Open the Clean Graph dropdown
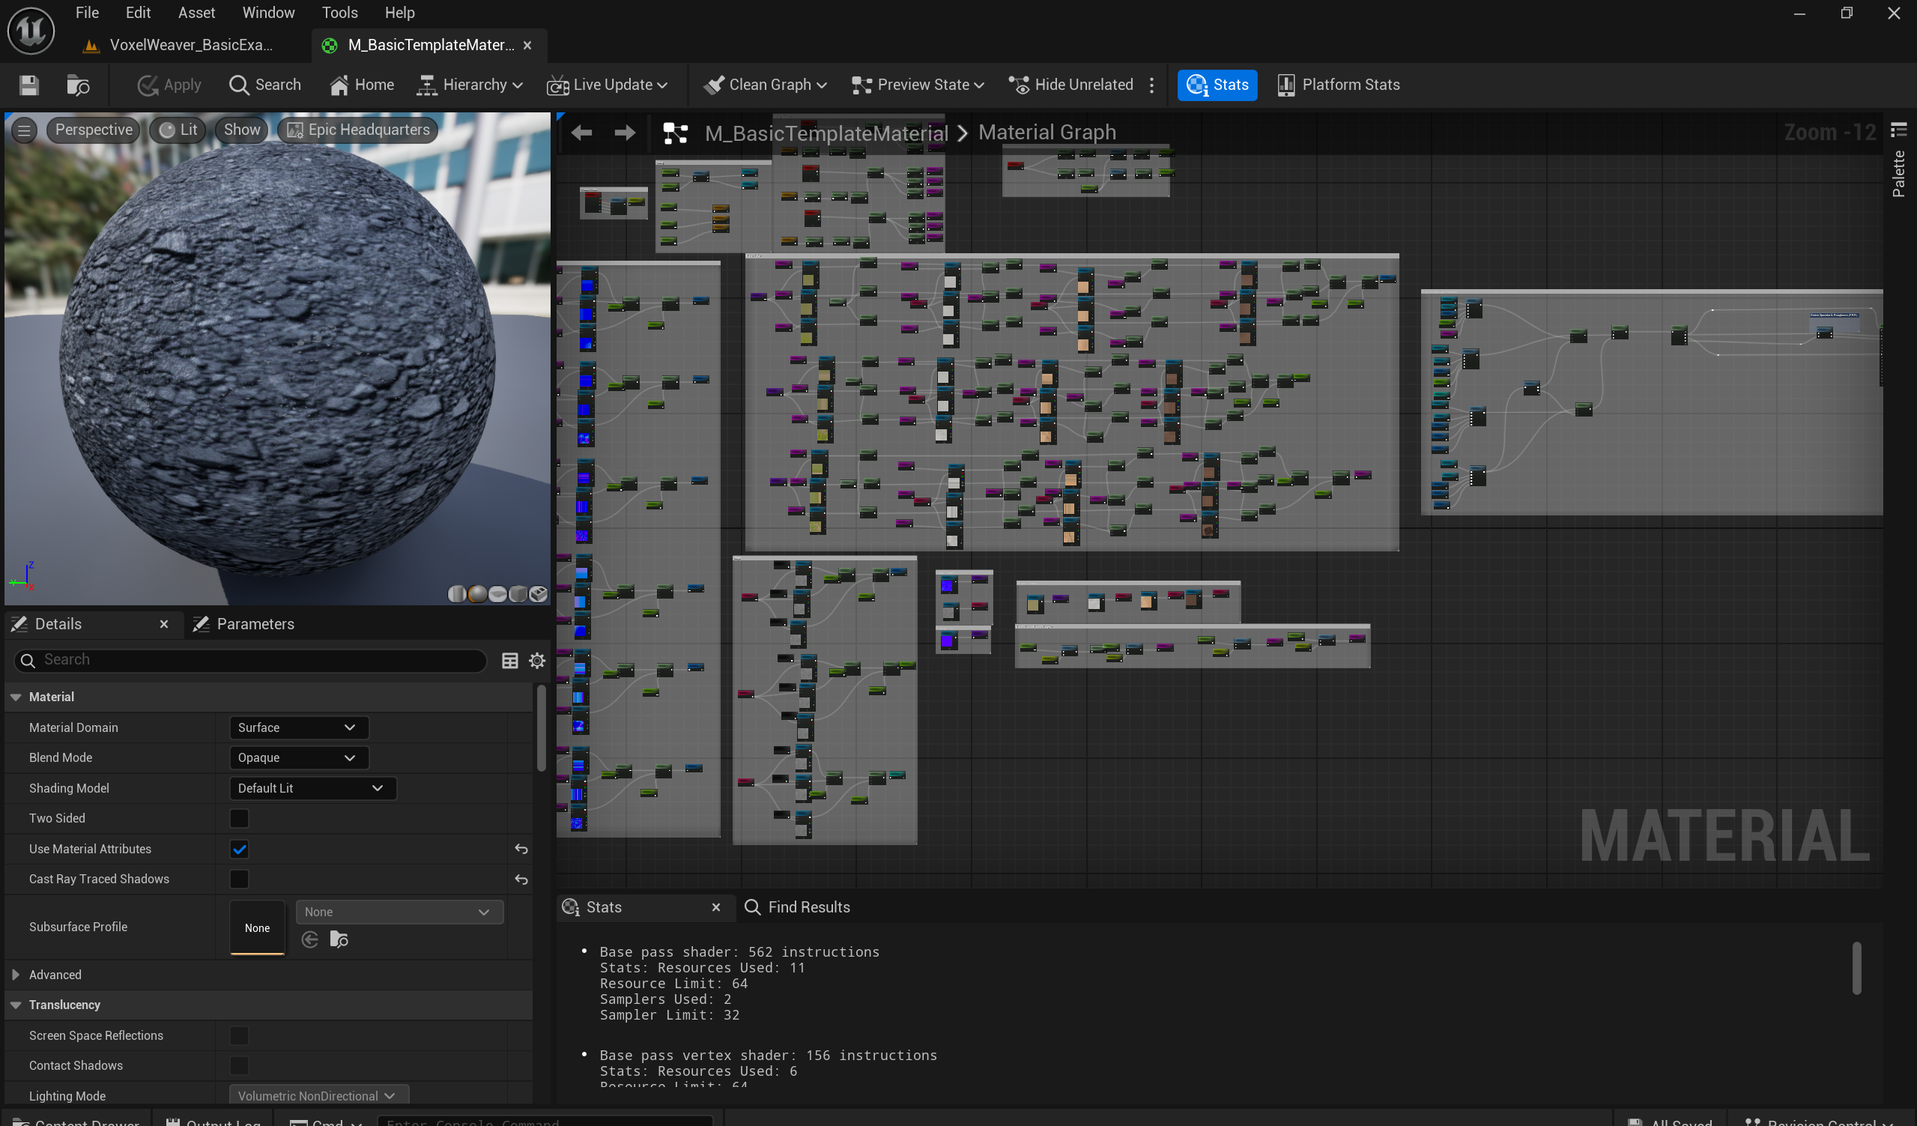 click(765, 85)
